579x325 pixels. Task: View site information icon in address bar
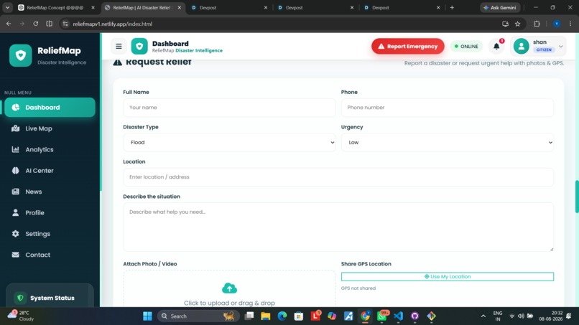(65, 24)
